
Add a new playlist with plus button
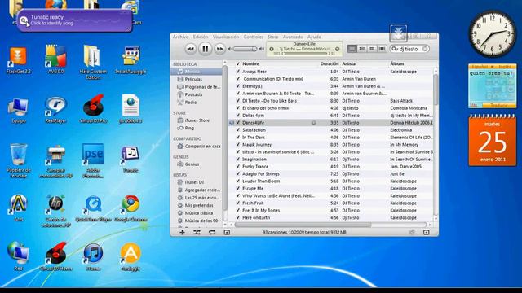182,232
